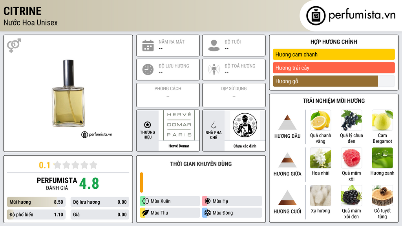Click the Dịp sử dụng info box

234,95
